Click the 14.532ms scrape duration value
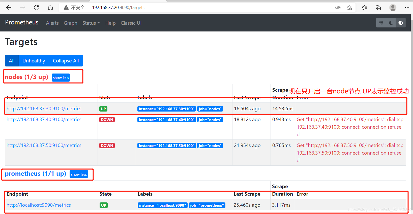Viewport: 413px width, 214px height. pos(283,109)
